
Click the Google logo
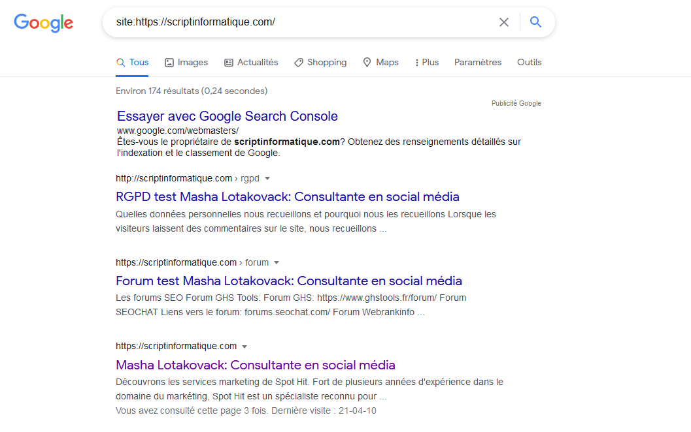click(43, 23)
